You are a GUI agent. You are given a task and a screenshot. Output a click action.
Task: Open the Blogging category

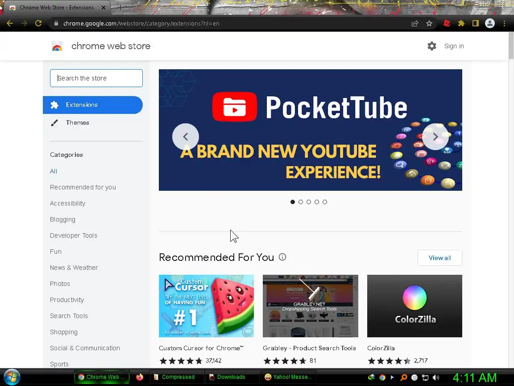(x=62, y=219)
